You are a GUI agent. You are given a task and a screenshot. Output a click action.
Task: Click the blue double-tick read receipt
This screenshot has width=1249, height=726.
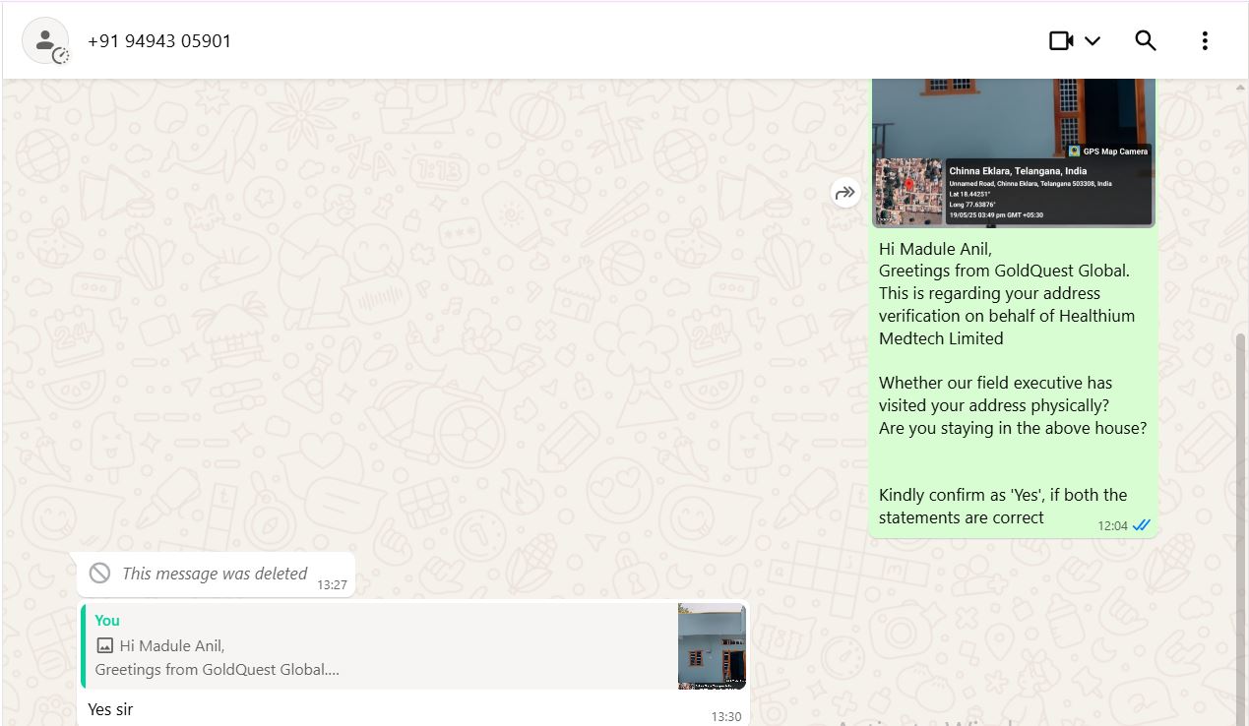tap(1141, 525)
